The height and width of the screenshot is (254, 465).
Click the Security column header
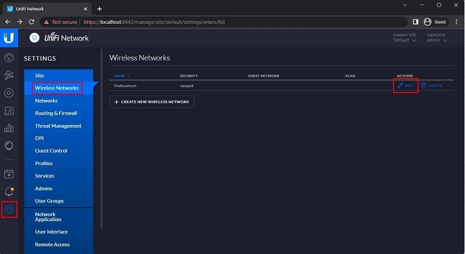click(x=189, y=76)
